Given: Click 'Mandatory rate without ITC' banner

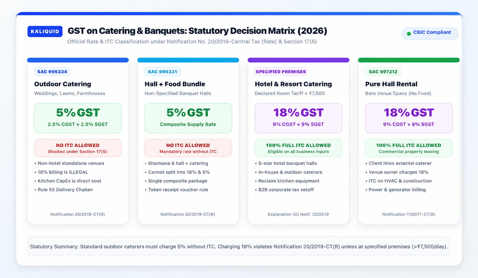Looking at the screenshot, I should coord(188,148).
